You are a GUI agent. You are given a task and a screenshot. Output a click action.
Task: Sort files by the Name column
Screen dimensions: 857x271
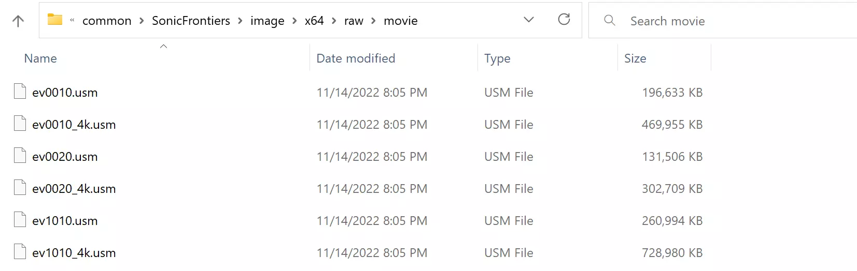coord(40,58)
